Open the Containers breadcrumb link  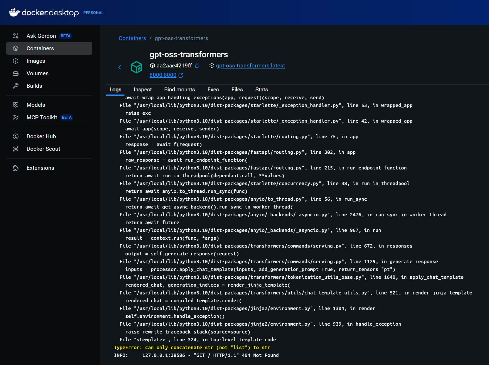point(132,38)
